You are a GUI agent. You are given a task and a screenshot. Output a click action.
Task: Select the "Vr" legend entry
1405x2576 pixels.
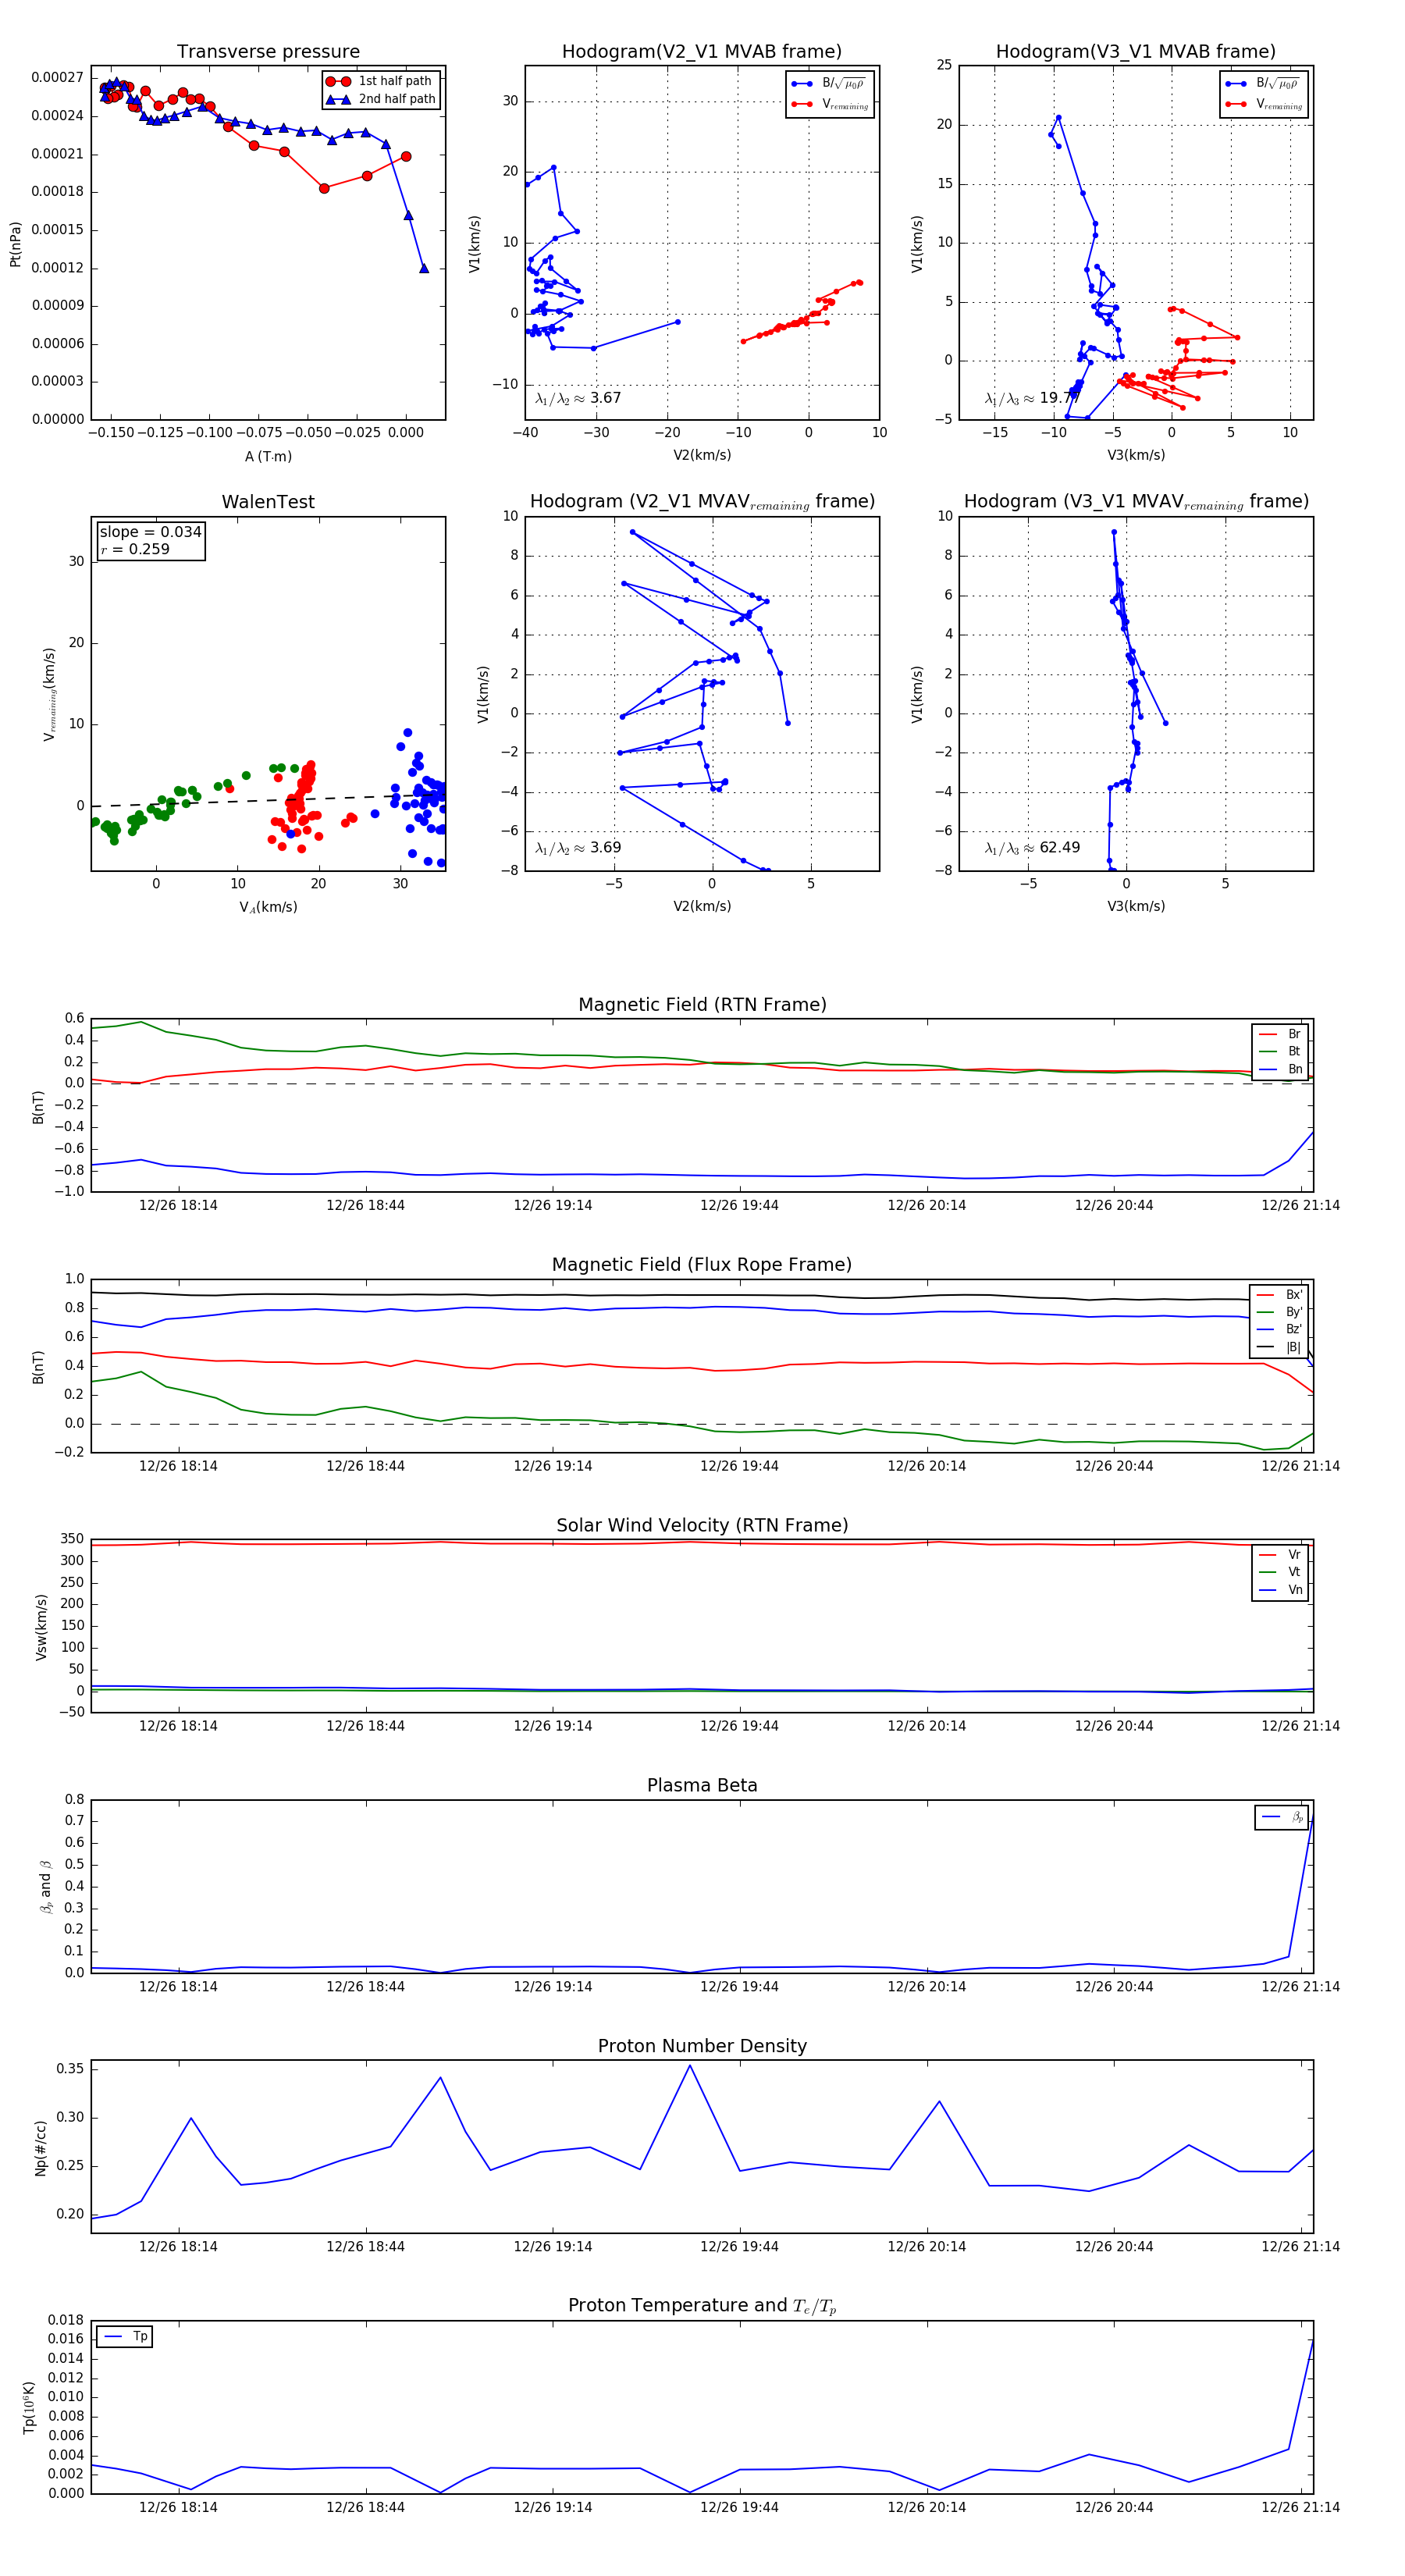(x=1280, y=1555)
